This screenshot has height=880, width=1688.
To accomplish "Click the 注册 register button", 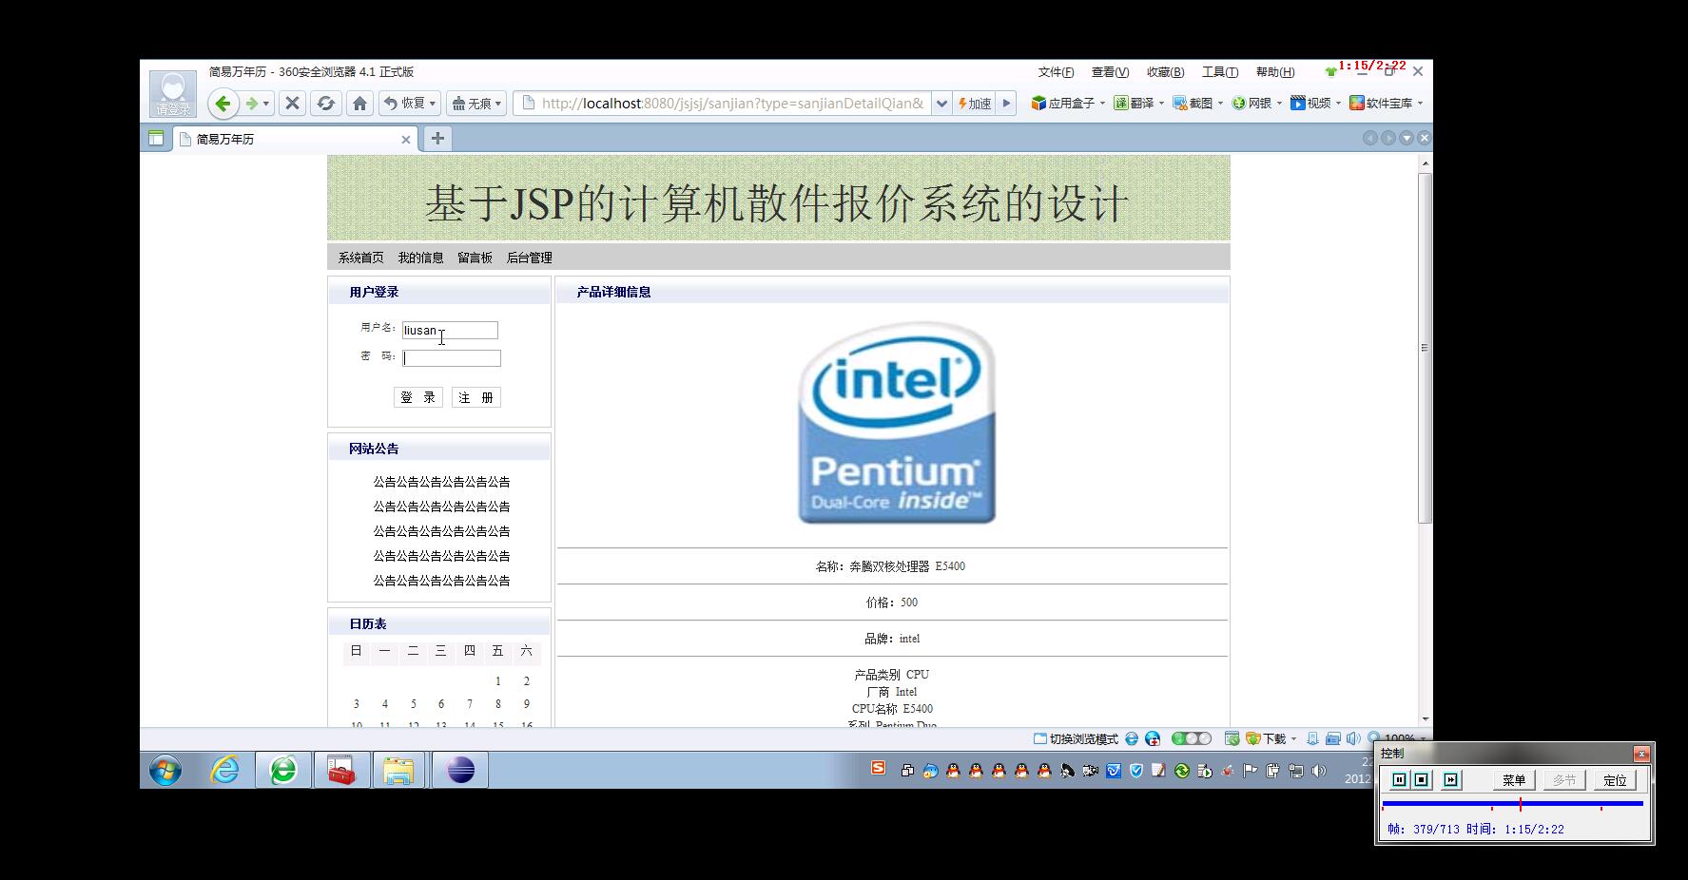I will [x=476, y=397].
